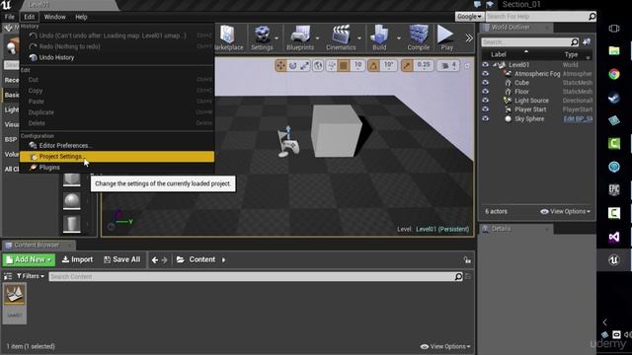The width and height of the screenshot is (632, 355).
Task: Click Add New button
Action: [29, 259]
